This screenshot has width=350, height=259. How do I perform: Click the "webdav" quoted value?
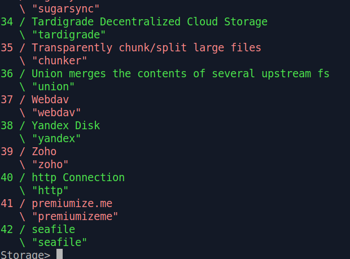56,112
